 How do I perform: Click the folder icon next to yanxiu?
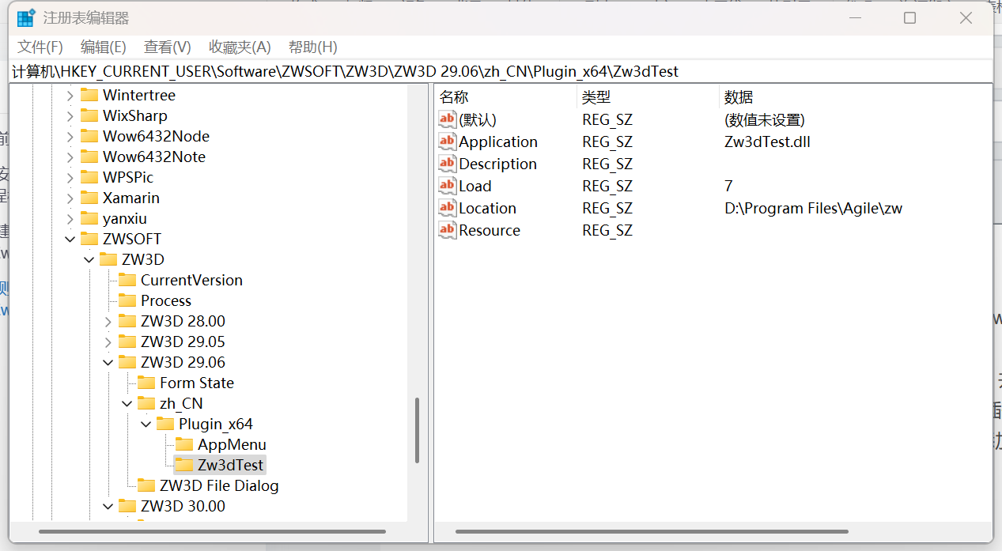89,218
